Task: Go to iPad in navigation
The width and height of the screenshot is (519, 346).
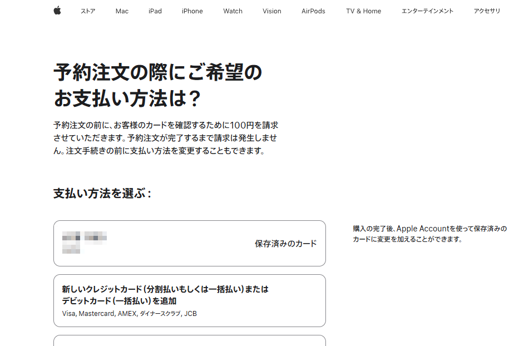Action: 155,11
